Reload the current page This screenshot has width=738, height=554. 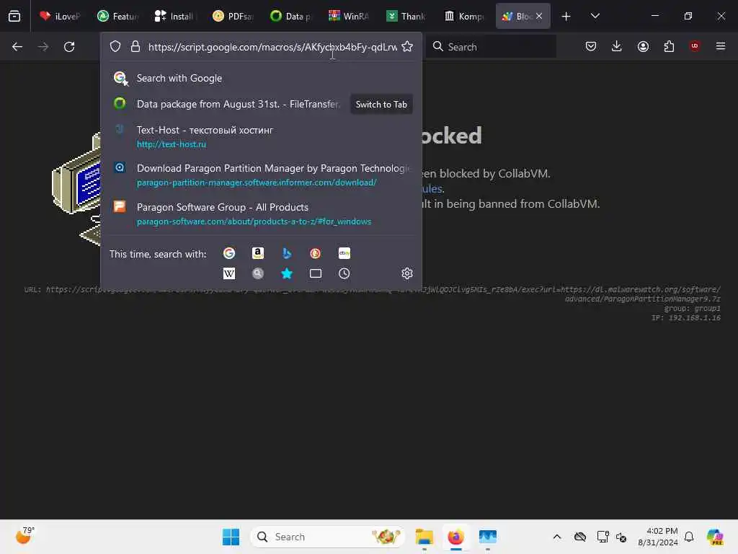click(69, 47)
